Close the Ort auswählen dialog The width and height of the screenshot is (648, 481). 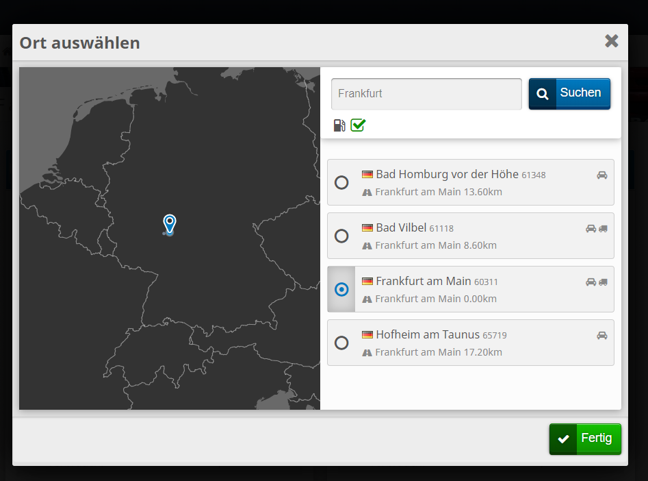(x=611, y=41)
